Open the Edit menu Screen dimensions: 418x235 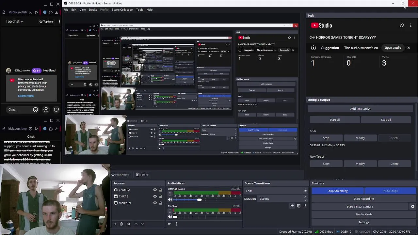pyautogui.click(x=74, y=10)
